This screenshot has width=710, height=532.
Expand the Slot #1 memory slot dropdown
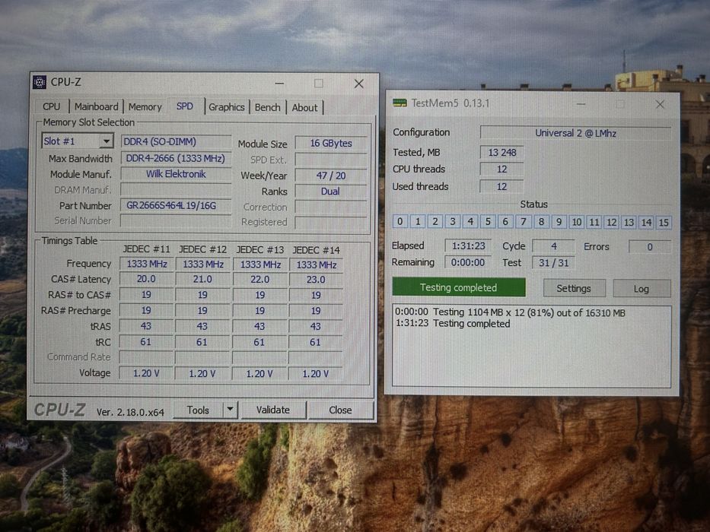click(x=107, y=141)
